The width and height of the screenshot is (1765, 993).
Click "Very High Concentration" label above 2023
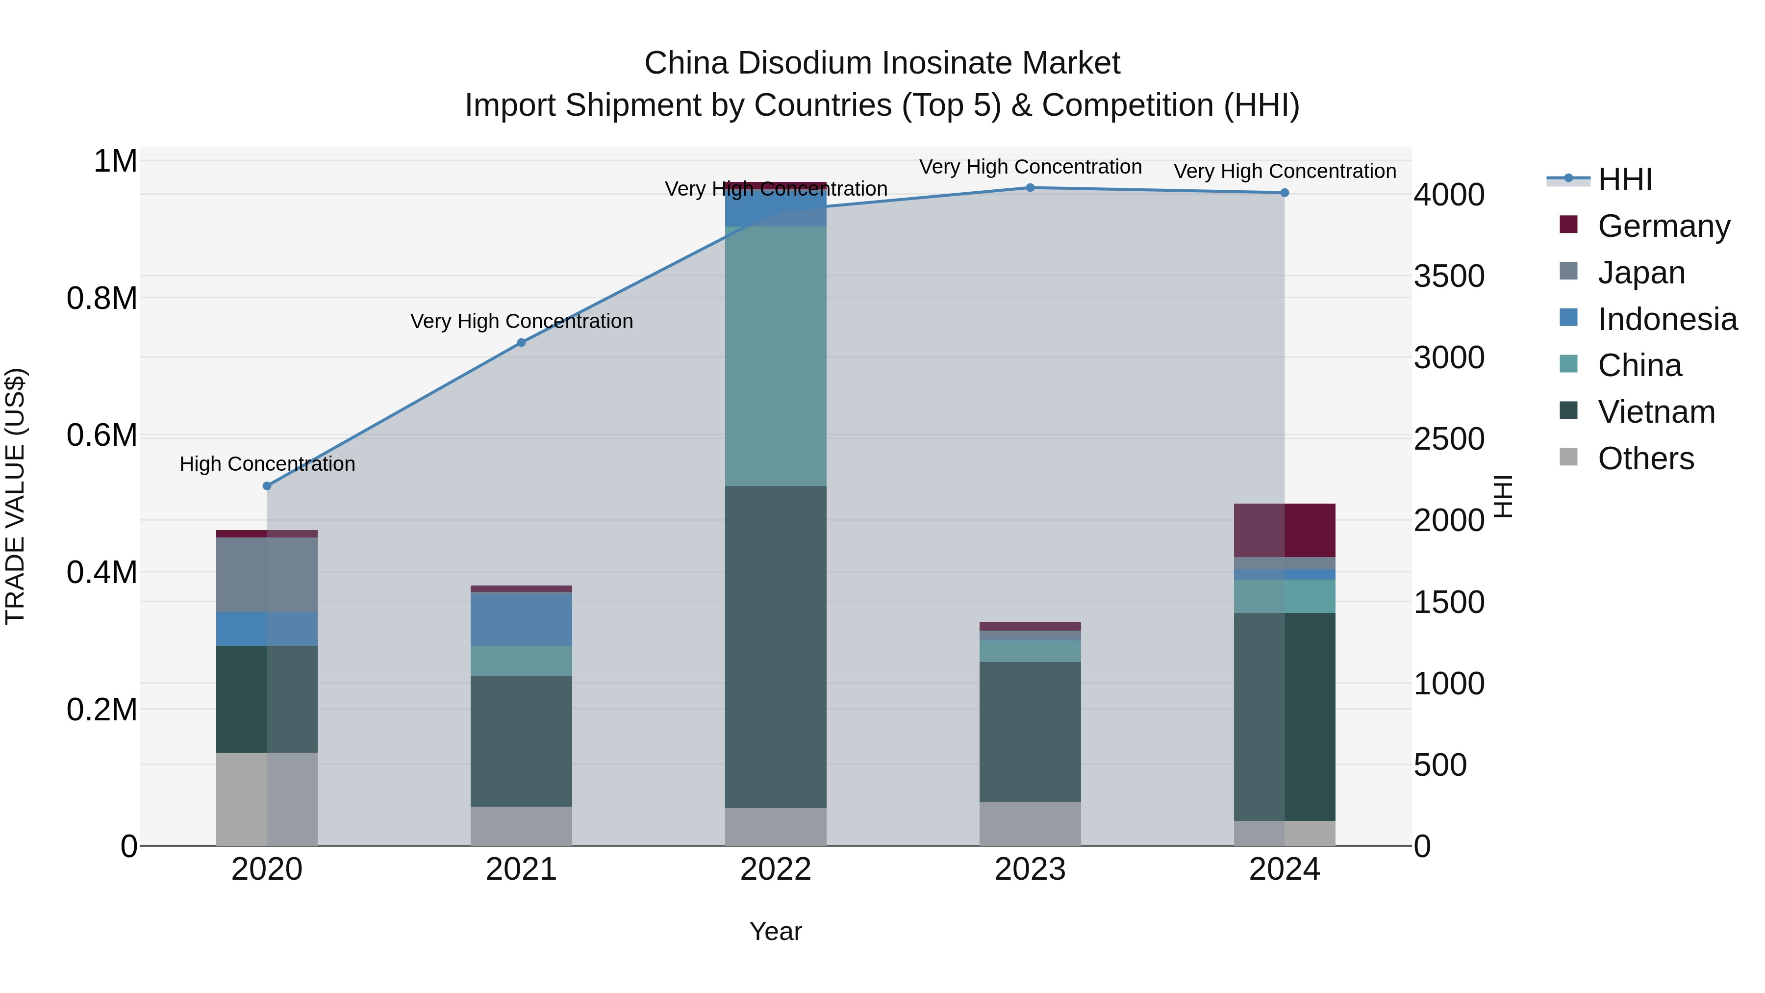(x=1030, y=167)
